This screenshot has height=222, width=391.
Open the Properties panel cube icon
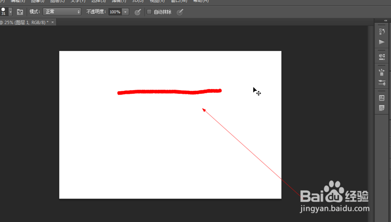tap(382, 57)
